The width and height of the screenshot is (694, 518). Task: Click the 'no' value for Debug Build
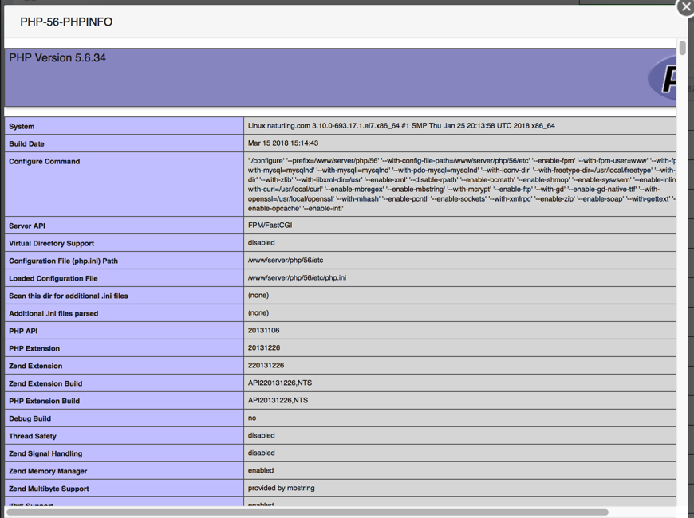coord(252,418)
